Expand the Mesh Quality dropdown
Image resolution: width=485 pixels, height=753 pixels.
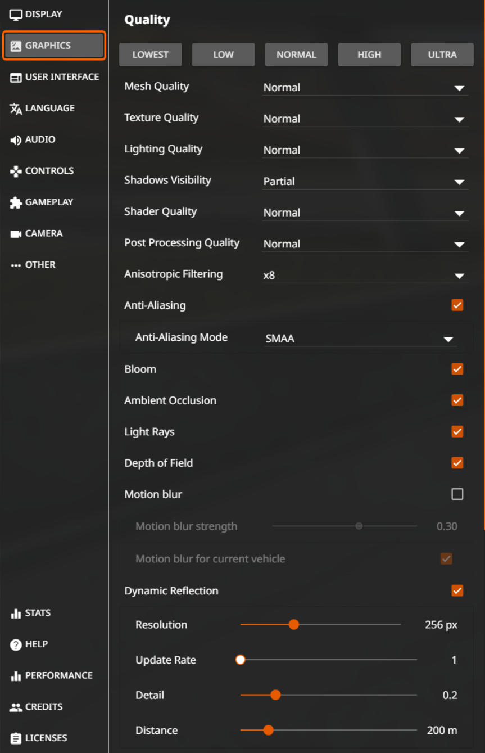click(365, 88)
